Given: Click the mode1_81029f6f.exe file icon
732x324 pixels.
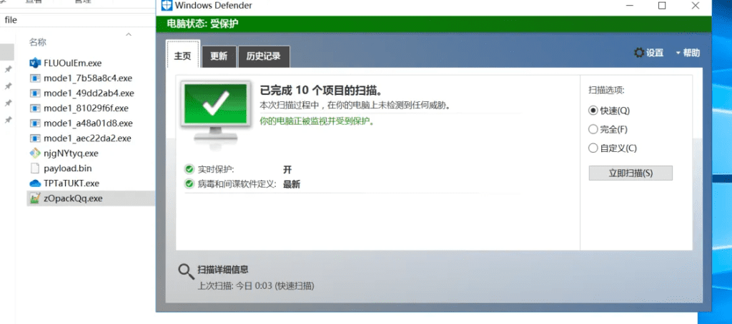Looking at the screenshot, I should (35, 108).
